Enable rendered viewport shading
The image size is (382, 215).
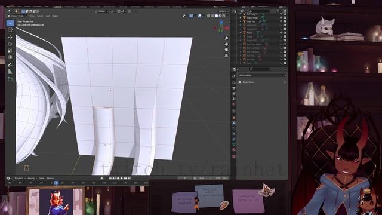click(224, 16)
